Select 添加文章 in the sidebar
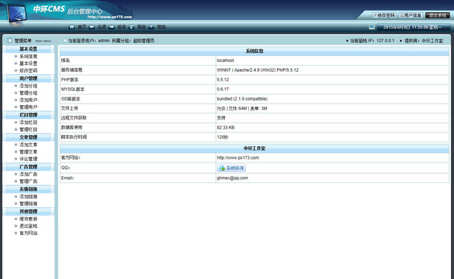This screenshot has height=279, width=454. (29, 144)
